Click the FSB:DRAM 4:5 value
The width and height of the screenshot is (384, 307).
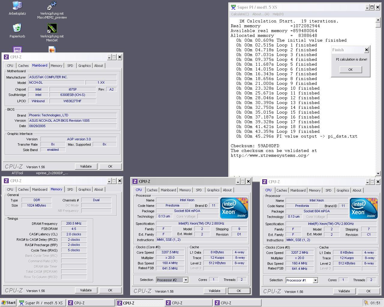click(74, 229)
